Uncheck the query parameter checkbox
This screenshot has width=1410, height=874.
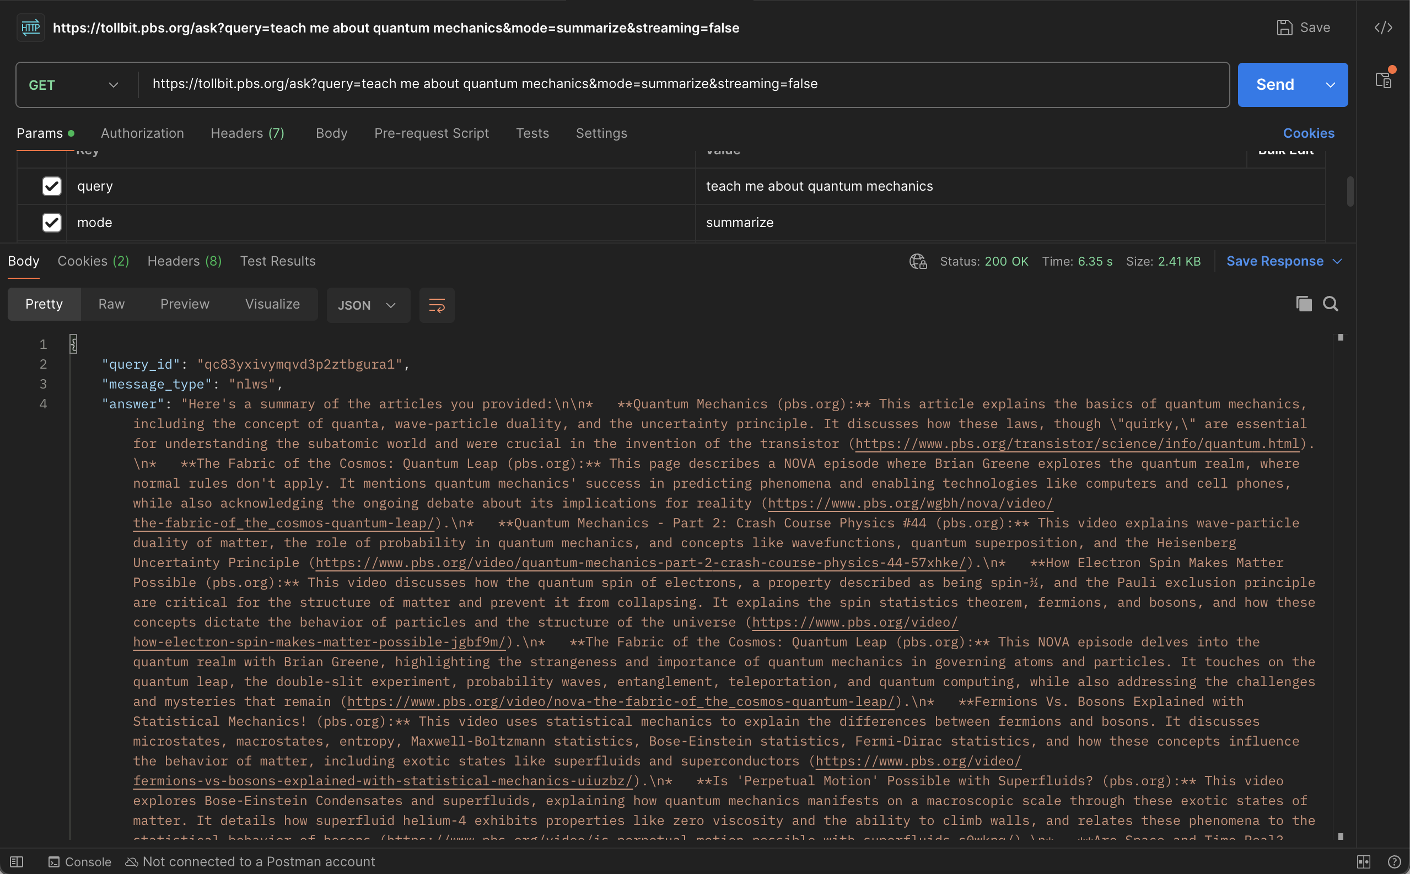click(x=51, y=186)
